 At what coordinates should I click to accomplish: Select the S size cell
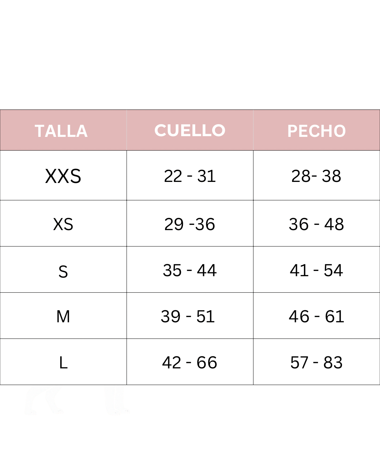coord(63,271)
